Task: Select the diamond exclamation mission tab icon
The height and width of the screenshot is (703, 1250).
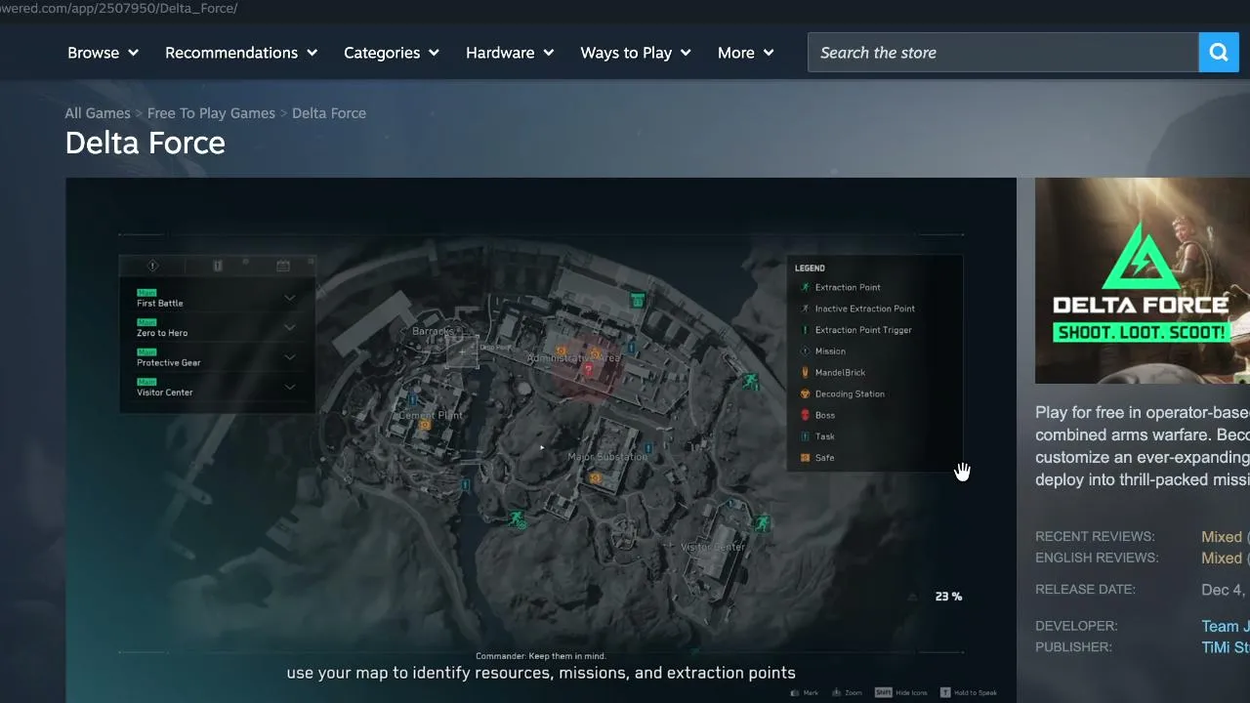Action: pyautogui.click(x=152, y=266)
